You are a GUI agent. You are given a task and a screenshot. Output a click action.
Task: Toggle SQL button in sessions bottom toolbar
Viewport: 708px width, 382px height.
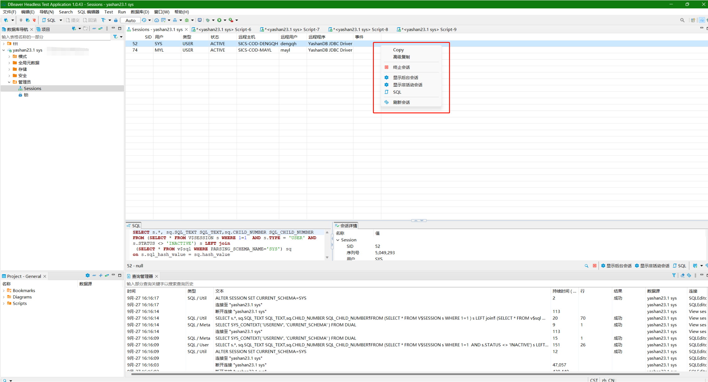click(x=679, y=266)
